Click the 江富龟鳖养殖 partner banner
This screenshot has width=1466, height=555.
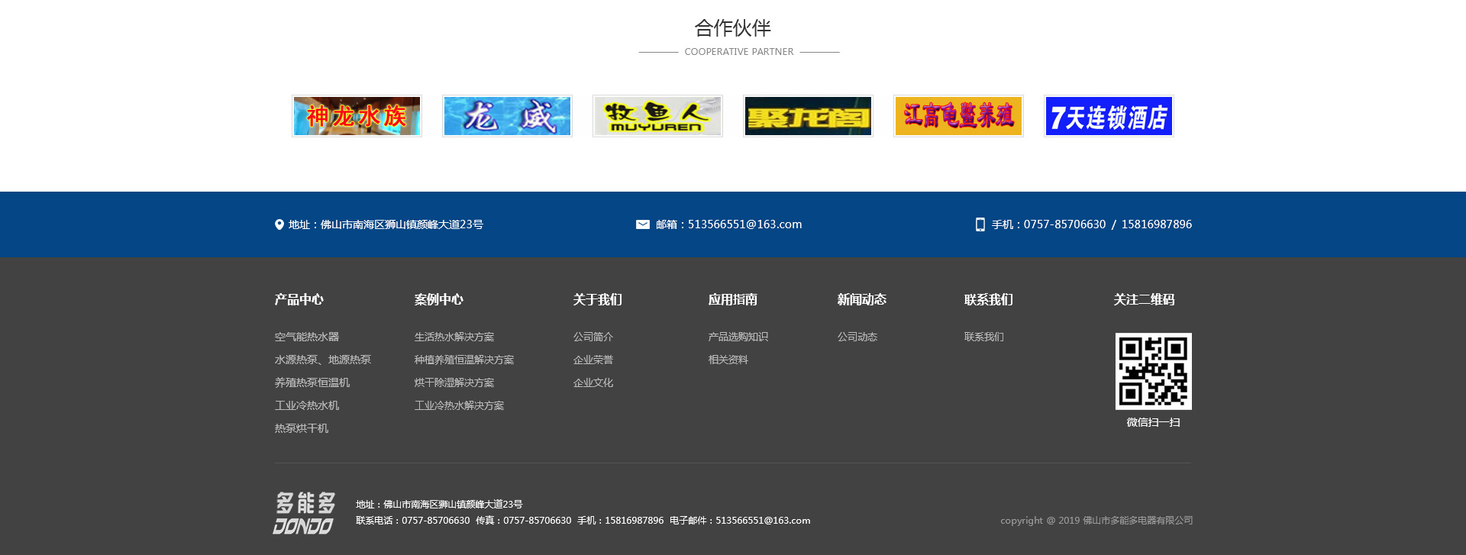(x=958, y=116)
